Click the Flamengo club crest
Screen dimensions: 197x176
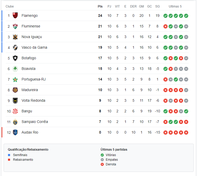[15, 16]
